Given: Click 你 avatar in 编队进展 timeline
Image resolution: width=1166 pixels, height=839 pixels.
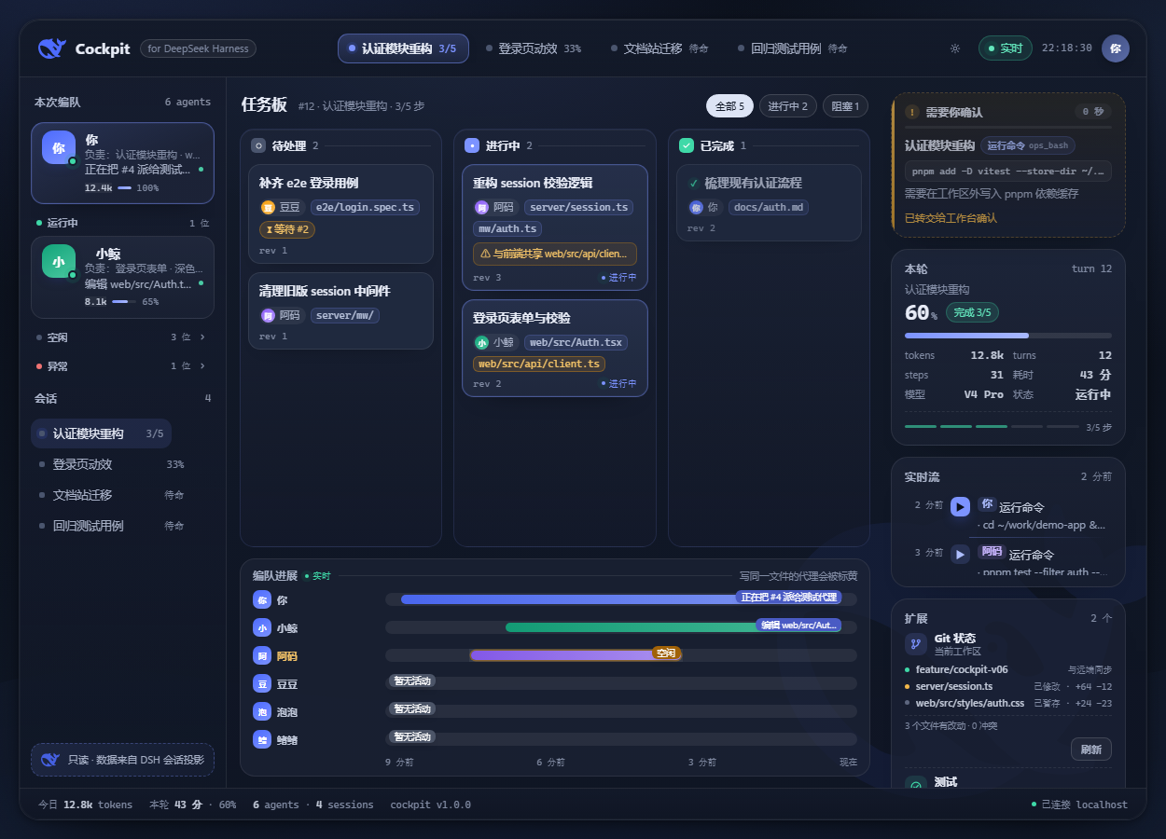Looking at the screenshot, I should pos(261,600).
